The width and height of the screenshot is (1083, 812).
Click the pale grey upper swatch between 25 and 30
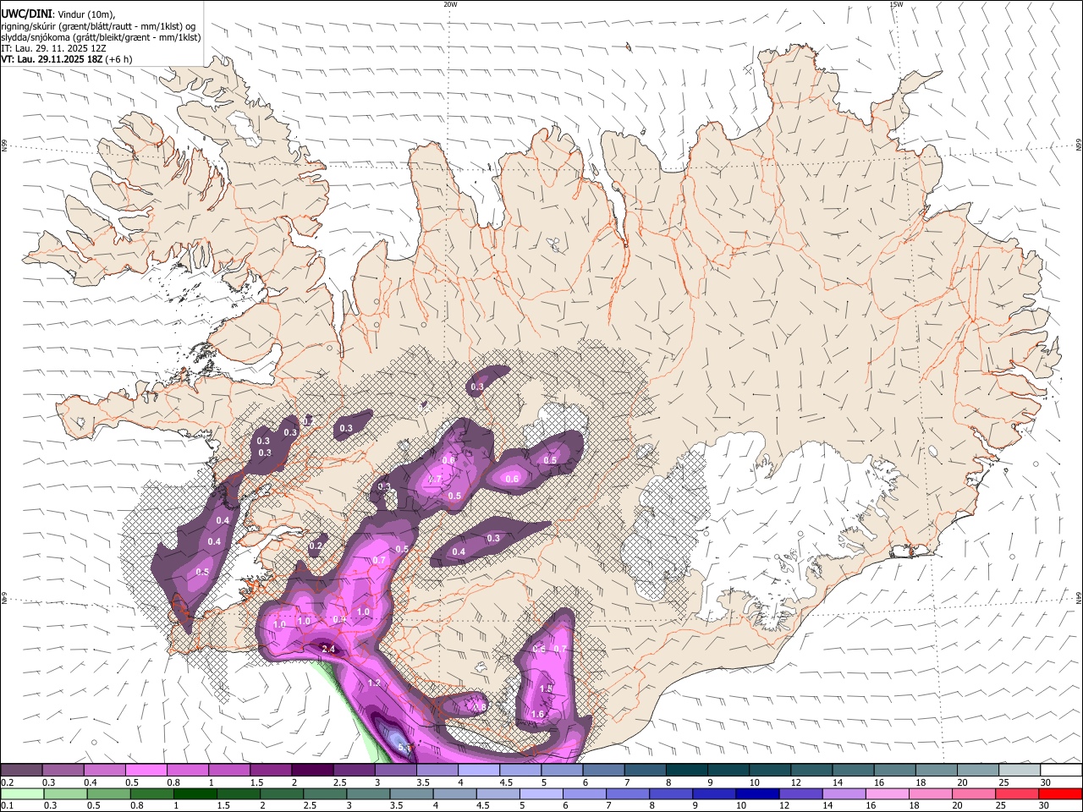coord(1019,771)
